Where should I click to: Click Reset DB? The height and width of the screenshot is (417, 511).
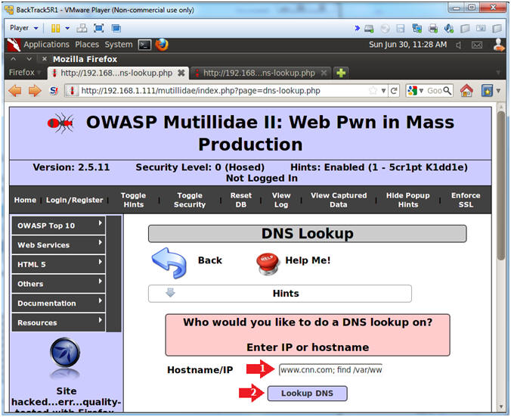click(241, 200)
